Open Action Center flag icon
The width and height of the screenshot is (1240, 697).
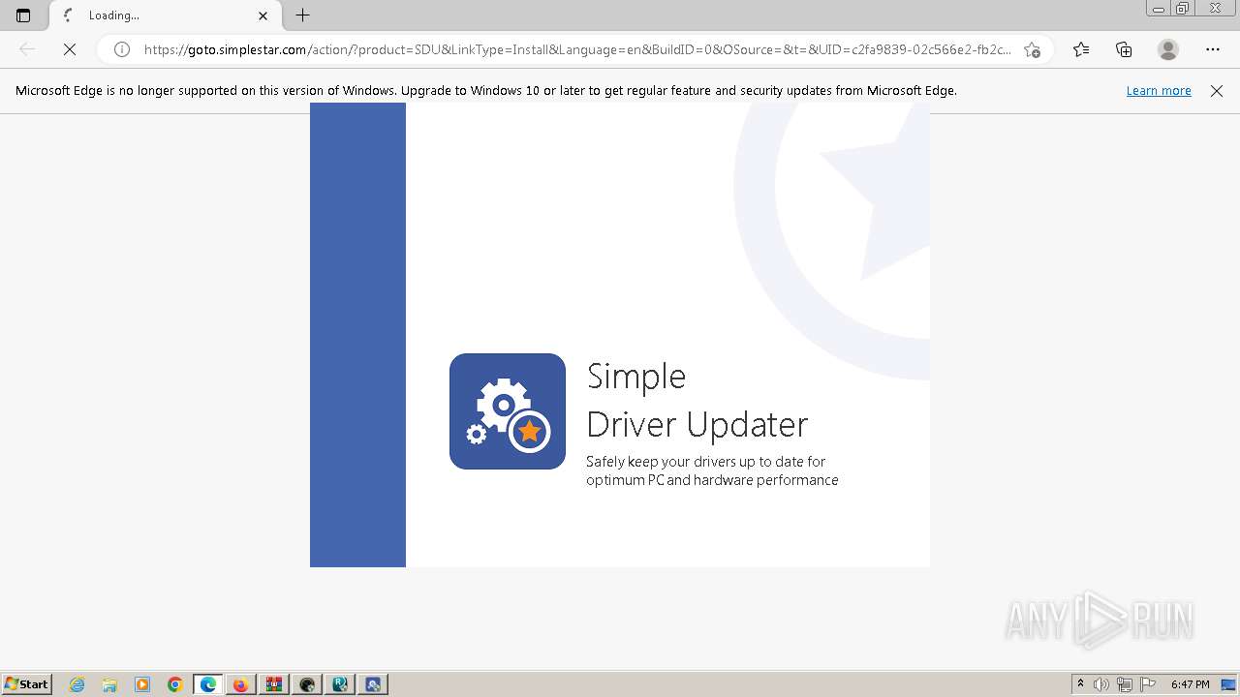pos(1148,684)
